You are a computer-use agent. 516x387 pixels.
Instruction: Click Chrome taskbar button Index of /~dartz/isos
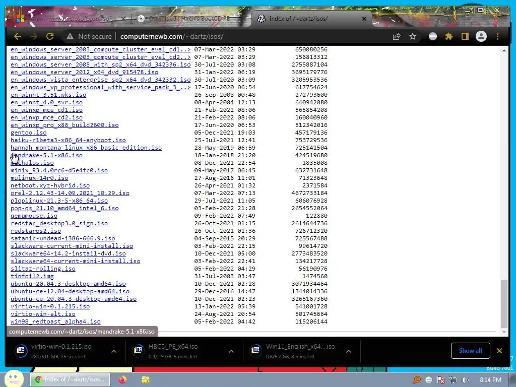pyautogui.click(x=70, y=380)
